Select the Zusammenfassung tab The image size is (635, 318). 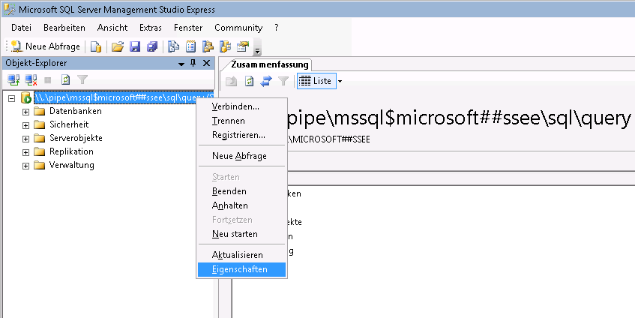point(270,64)
